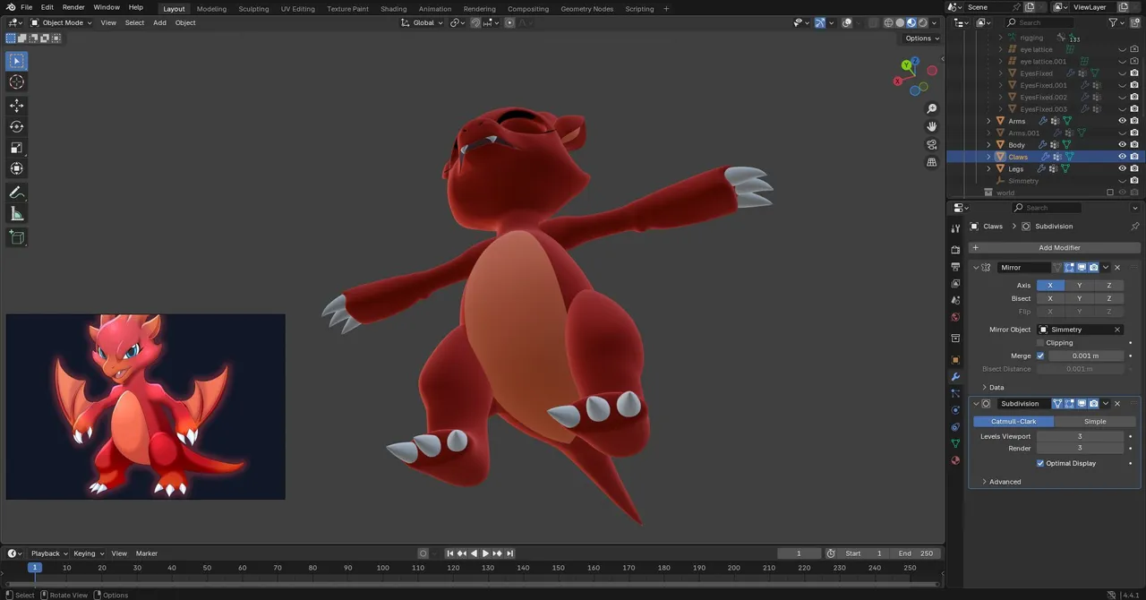1146x600 pixels.
Task: Toggle proportional editing in header
Action: (x=510, y=22)
